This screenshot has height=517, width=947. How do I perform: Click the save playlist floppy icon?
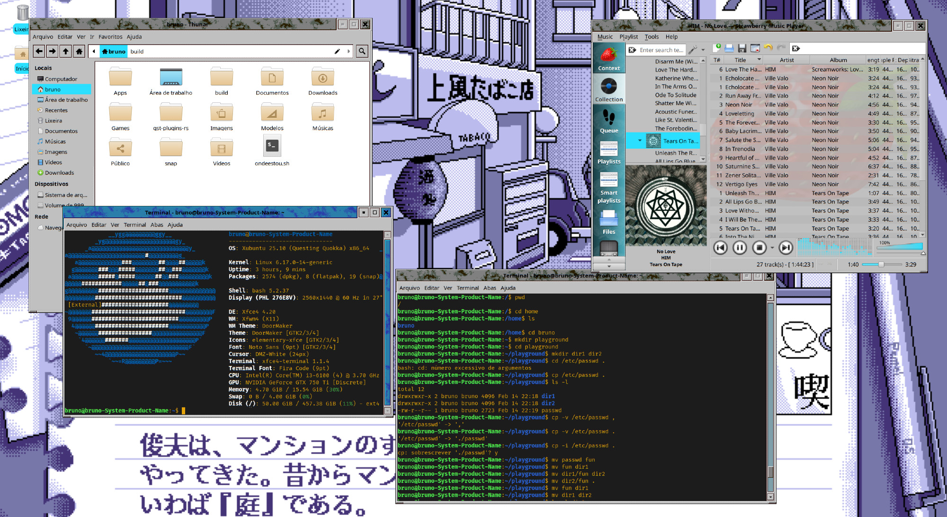click(742, 48)
